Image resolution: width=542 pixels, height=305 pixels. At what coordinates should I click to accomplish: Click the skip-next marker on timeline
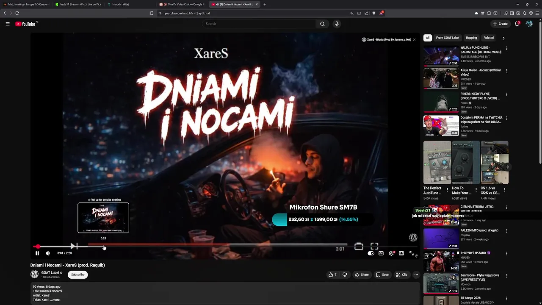pos(74,246)
